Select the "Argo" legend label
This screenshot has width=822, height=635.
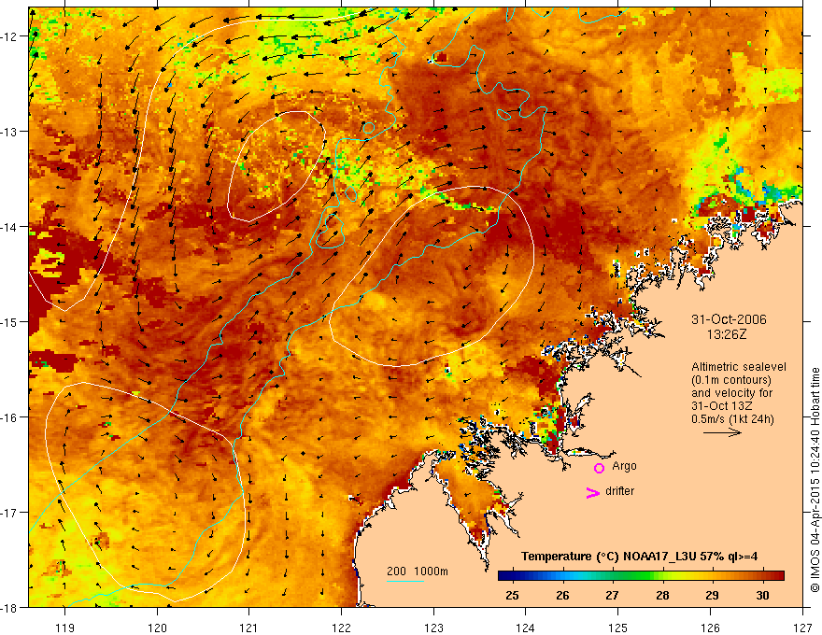click(624, 466)
